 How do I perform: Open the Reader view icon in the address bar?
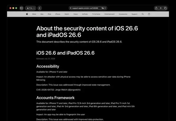105,8
